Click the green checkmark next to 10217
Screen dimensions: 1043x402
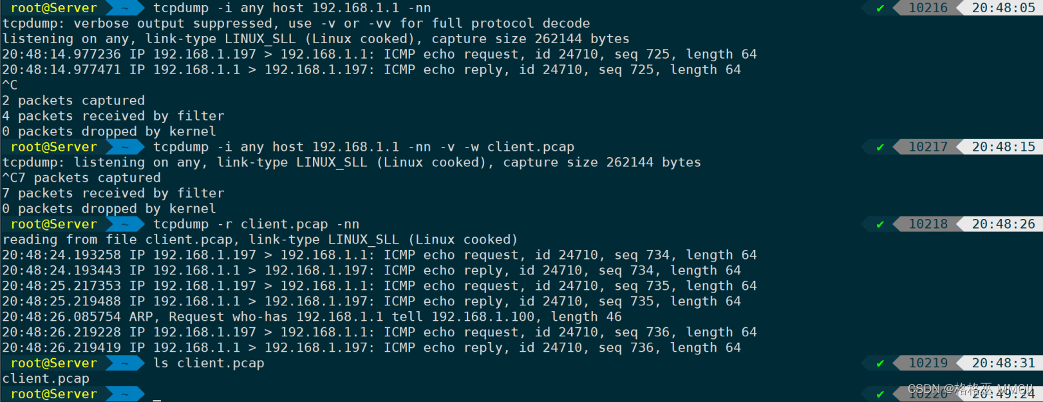(880, 148)
